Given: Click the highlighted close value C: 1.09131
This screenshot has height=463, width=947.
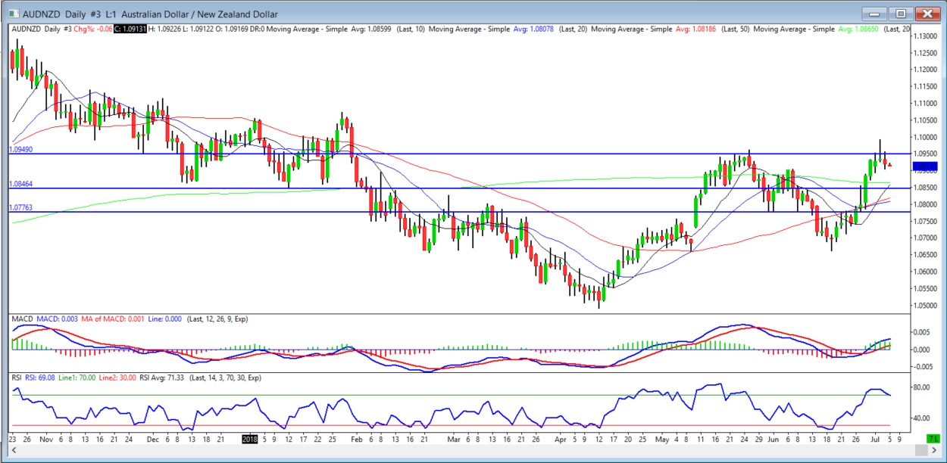Looking at the screenshot, I should click(x=132, y=29).
